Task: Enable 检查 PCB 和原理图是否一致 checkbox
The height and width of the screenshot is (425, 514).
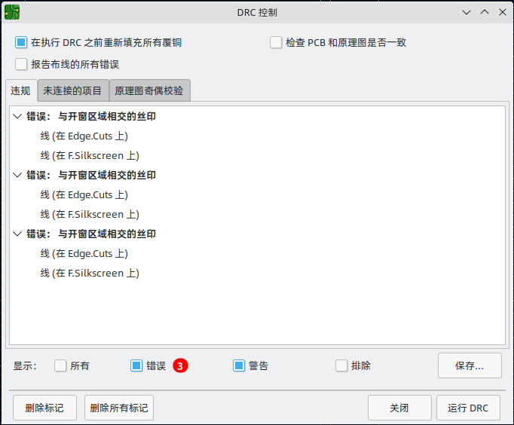Action: 276,43
